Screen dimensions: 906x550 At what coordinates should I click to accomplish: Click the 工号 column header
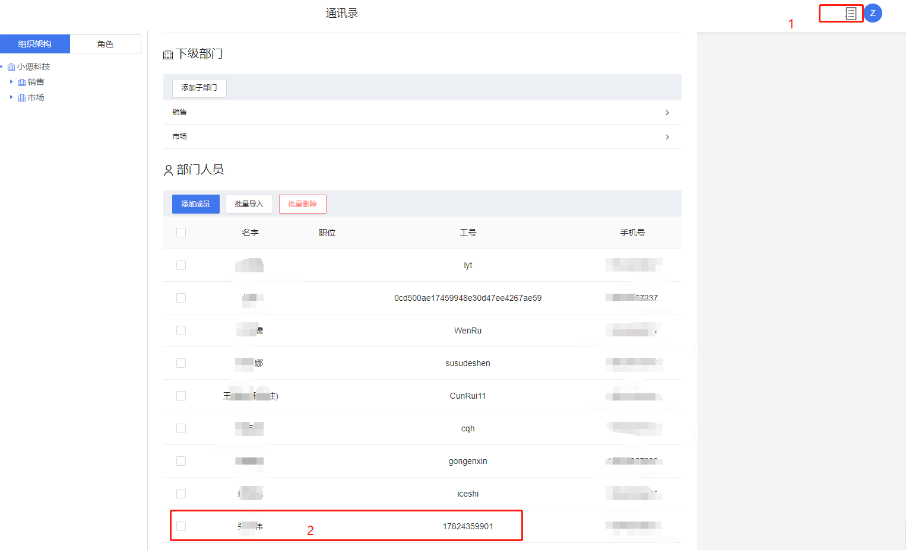coord(468,233)
